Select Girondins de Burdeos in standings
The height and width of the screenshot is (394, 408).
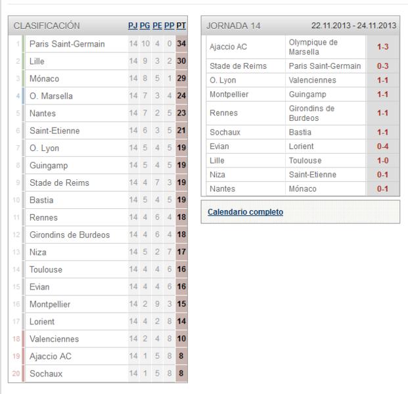70,235
